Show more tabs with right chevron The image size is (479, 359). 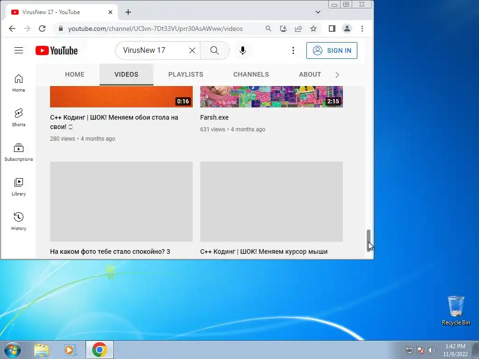[x=337, y=75]
